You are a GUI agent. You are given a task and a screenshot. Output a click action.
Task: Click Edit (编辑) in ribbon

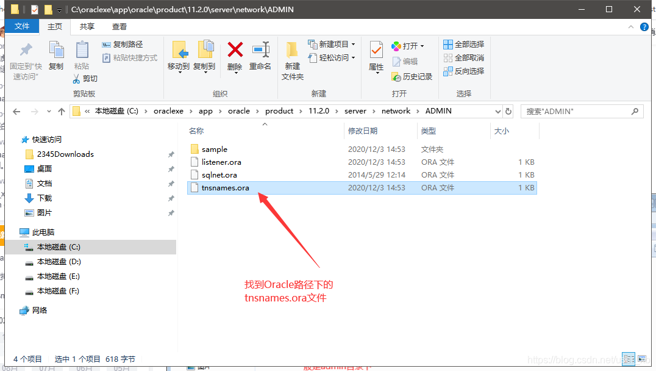point(405,62)
